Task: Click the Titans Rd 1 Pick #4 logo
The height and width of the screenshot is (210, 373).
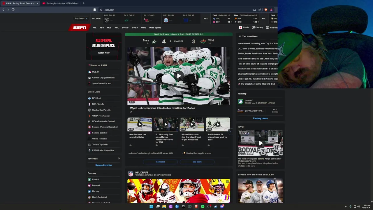Action: (x=166, y=20)
